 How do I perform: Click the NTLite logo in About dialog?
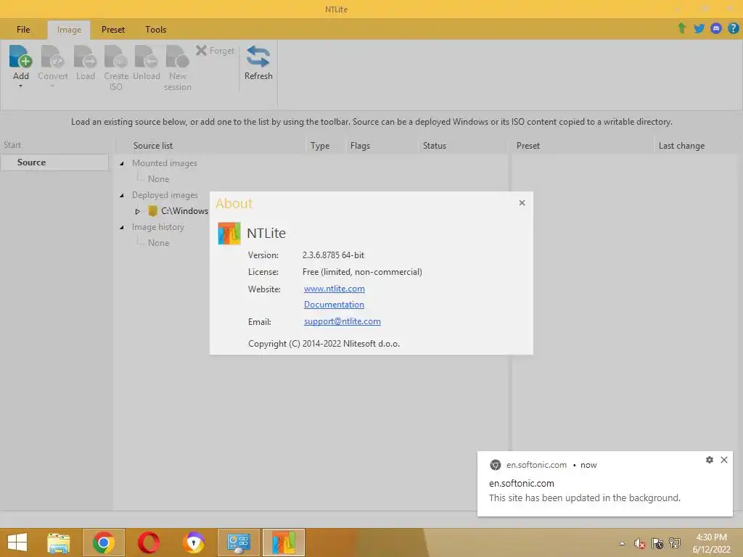[x=229, y=233]
